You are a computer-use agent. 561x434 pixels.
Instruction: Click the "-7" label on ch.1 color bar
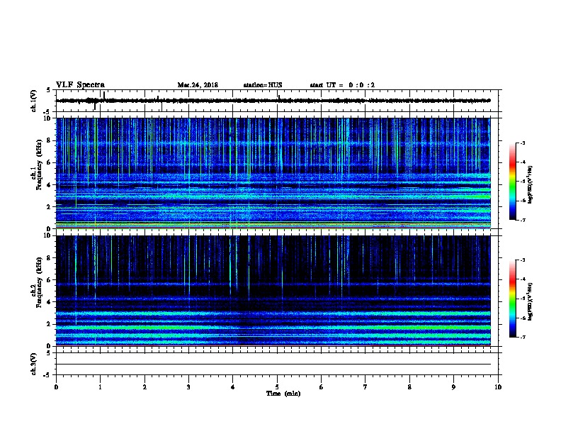coord(522,220)
